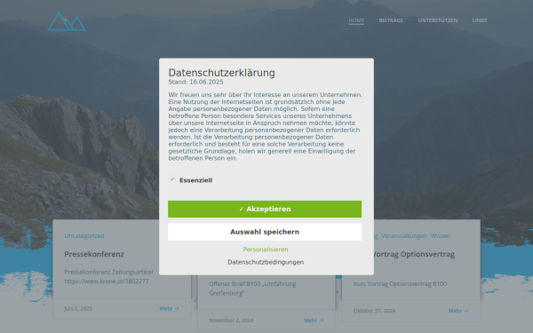Open the LINKS menu item
Viewport: 533px width, 333px height.
[480, 20]
